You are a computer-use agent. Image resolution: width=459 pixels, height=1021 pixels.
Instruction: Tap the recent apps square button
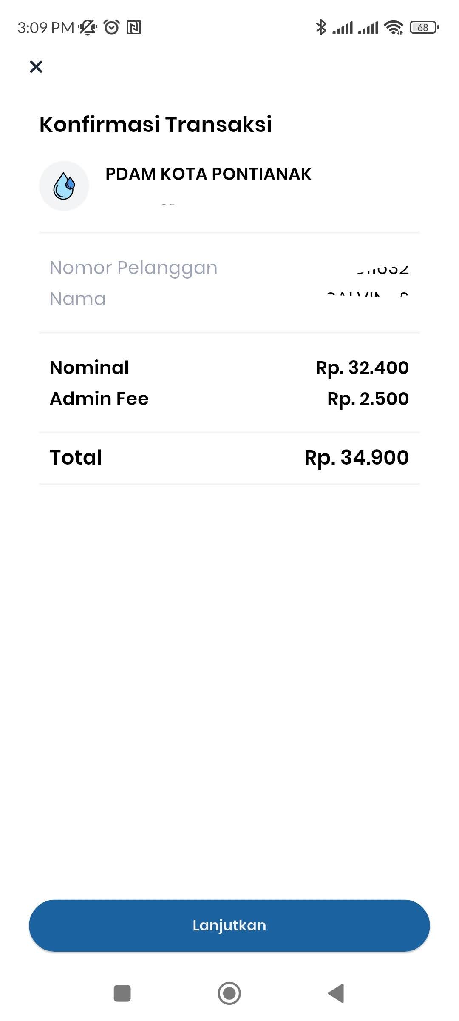coord(122,993)
